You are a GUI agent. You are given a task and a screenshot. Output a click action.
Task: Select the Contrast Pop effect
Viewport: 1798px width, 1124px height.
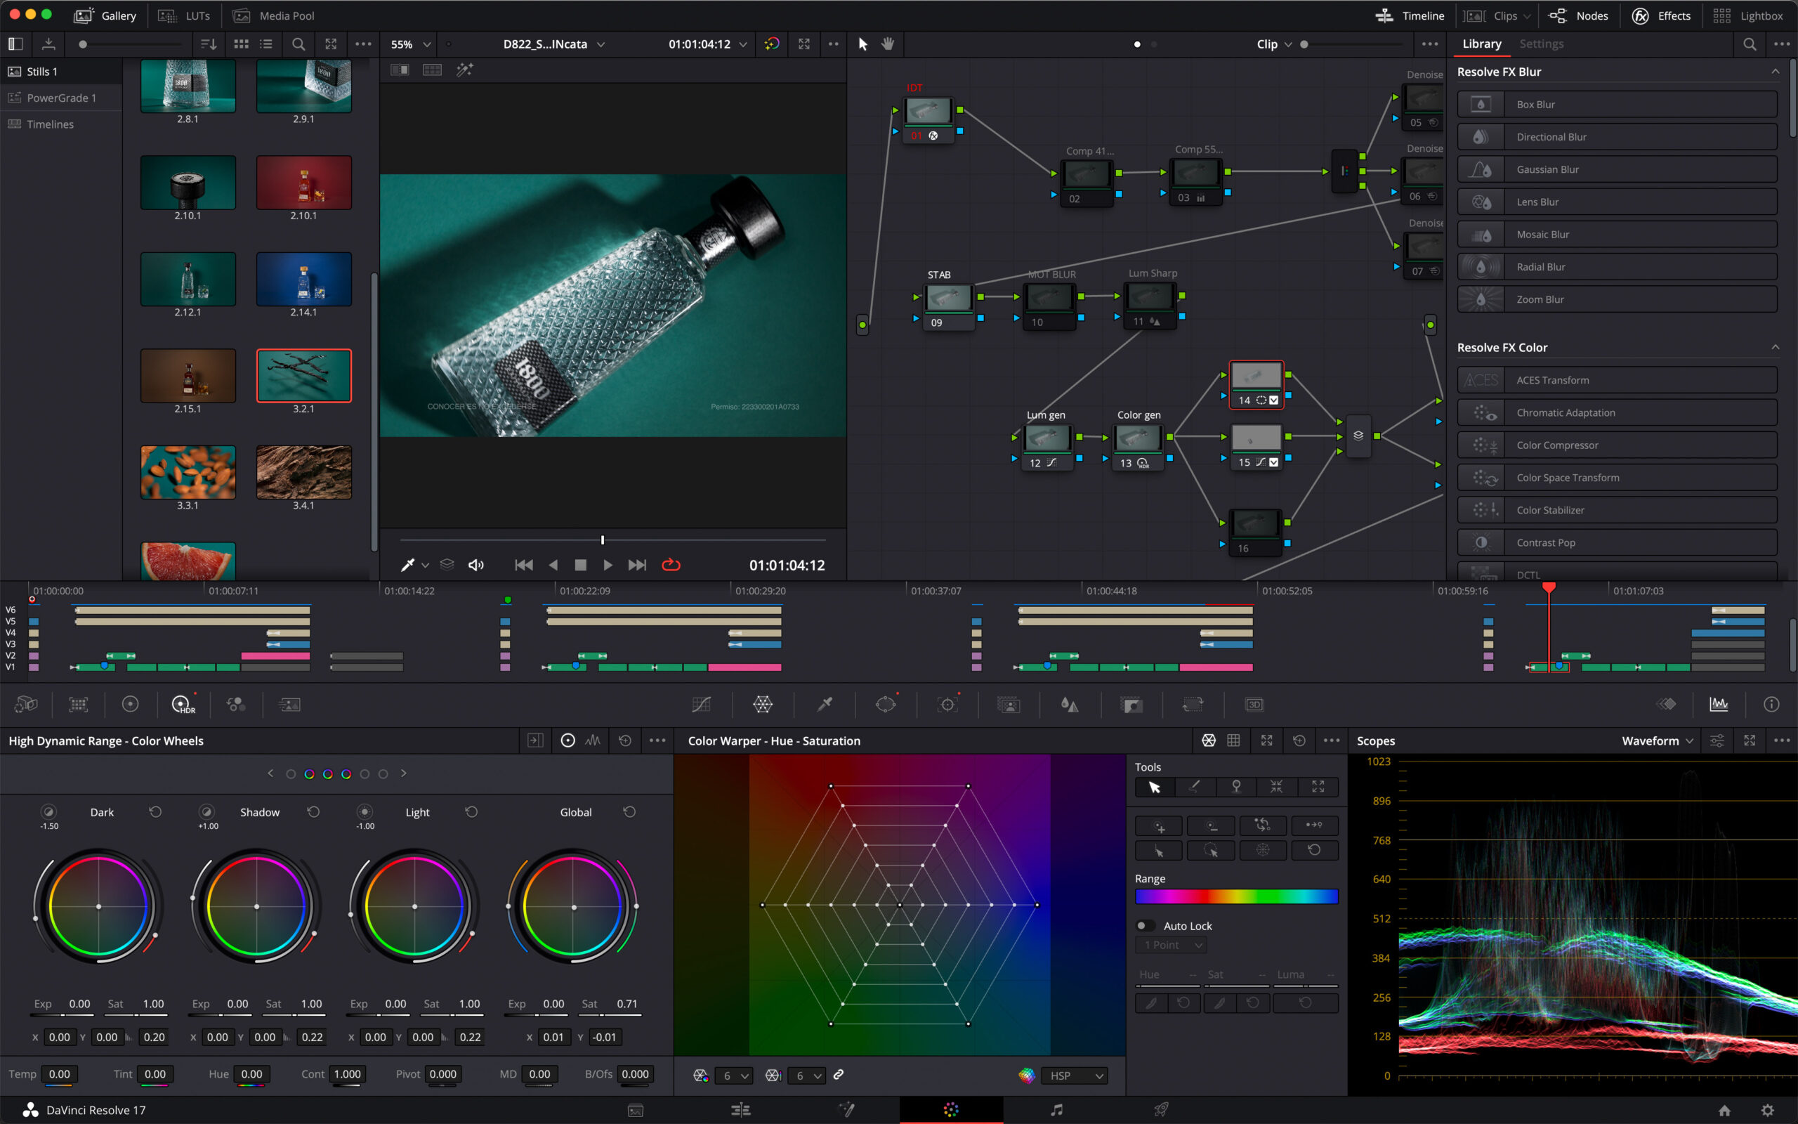1617,542
